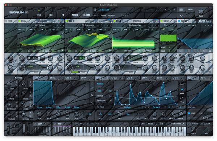Select the LFO rising ramp draw tool

pos(182,98)
